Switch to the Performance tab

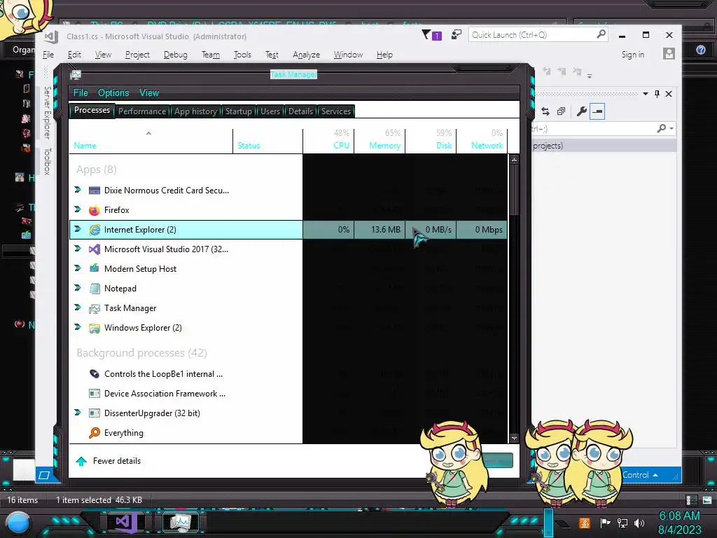click(142, 111)
